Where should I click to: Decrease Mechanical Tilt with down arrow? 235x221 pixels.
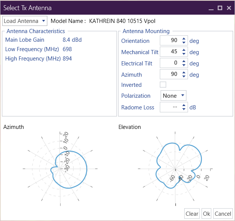click(184, 54)
